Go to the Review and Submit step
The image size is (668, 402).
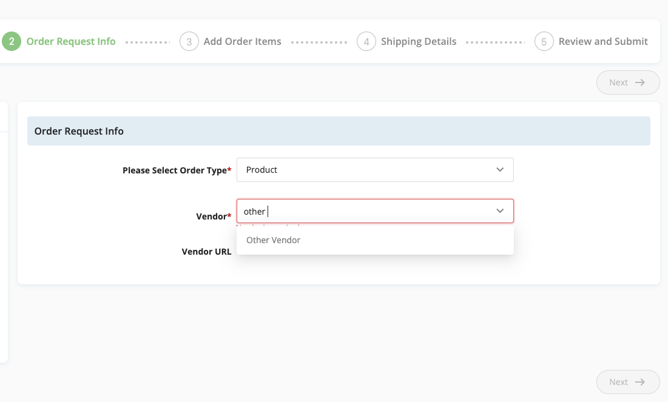pyautogui.click(x=603, y=41)
